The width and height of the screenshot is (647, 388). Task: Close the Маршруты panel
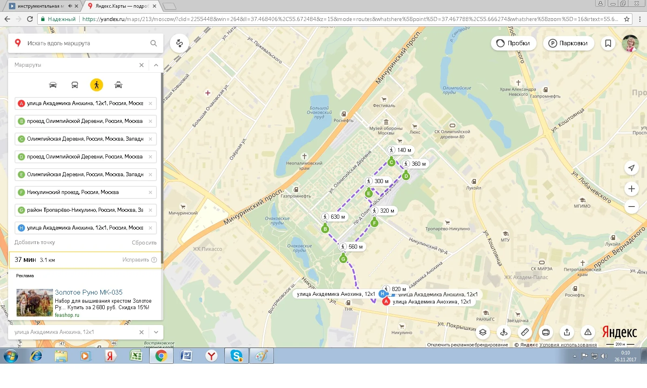(142, 65)
